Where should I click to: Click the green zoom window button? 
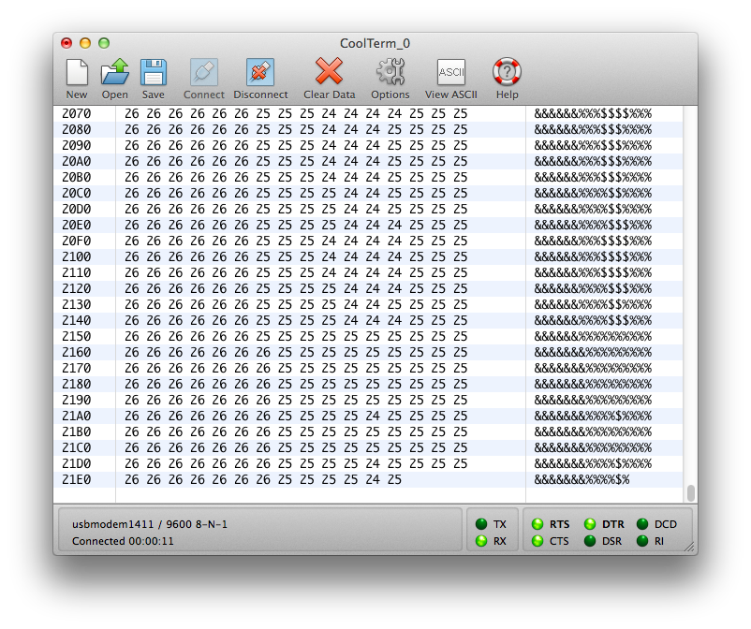[x=104, y=43]
